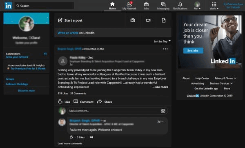Click Discover more
The image size is (245, 148).
[x=26, y=91]
